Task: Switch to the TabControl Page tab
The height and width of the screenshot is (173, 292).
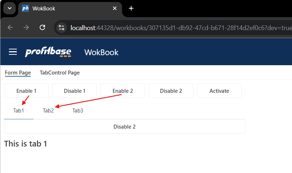Action: pos(60,73)
